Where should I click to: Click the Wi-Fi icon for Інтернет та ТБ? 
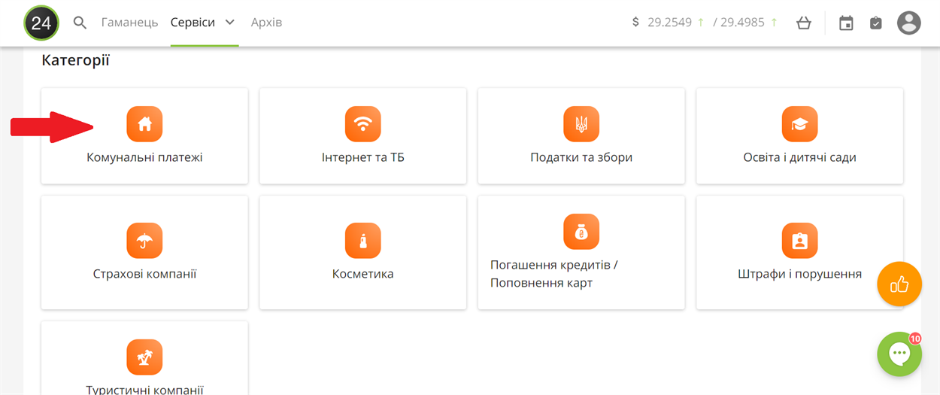pos(363,124)
